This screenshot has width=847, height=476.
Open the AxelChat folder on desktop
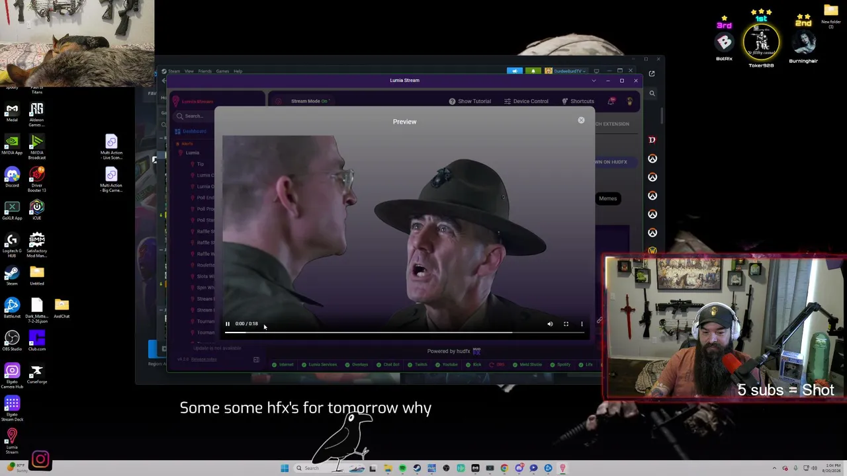(62, 307)
